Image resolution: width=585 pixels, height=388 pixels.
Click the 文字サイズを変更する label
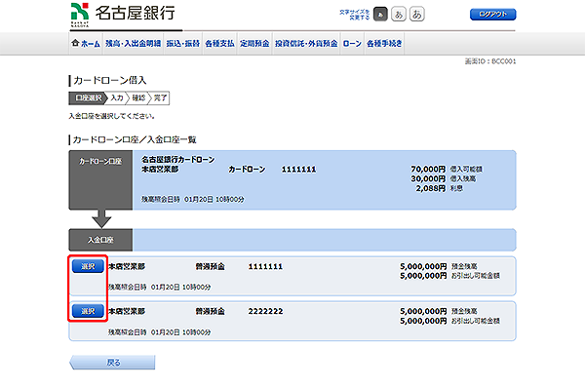[x=355, y=15]
